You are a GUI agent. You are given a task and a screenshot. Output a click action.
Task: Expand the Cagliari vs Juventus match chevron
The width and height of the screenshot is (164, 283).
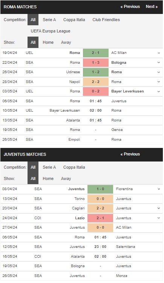[x=159, y=208]
